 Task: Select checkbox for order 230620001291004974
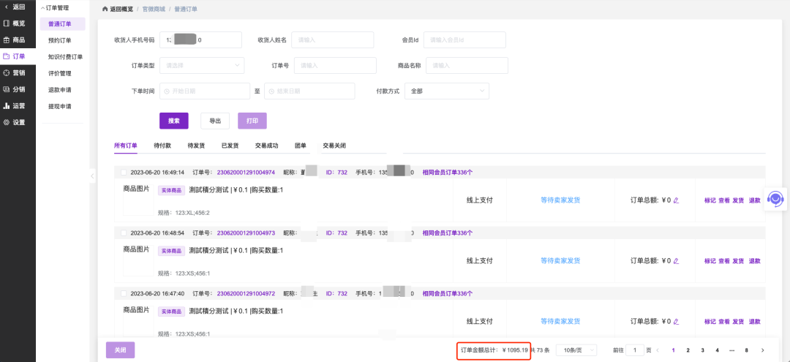tap(124, 173)
